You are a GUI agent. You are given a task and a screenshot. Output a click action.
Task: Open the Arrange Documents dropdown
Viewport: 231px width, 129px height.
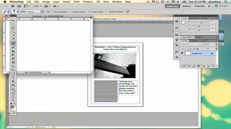47,6
